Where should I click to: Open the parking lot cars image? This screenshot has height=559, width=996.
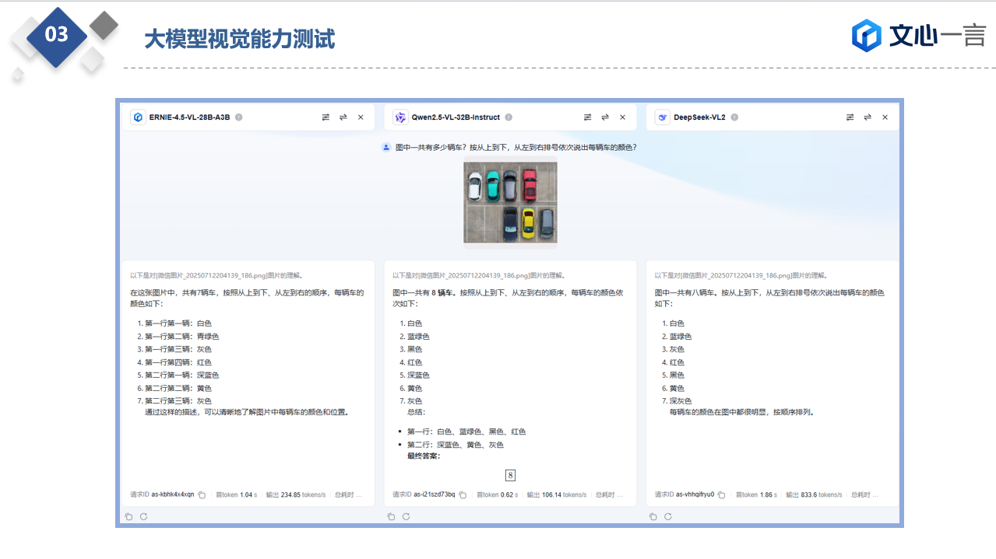(510, 202)
